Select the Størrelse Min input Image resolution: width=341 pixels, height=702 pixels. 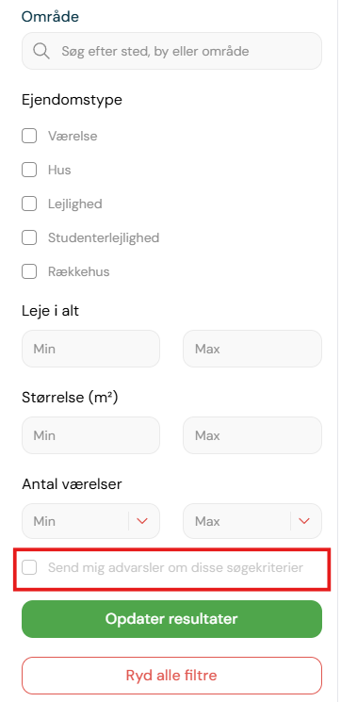[90, 435]
